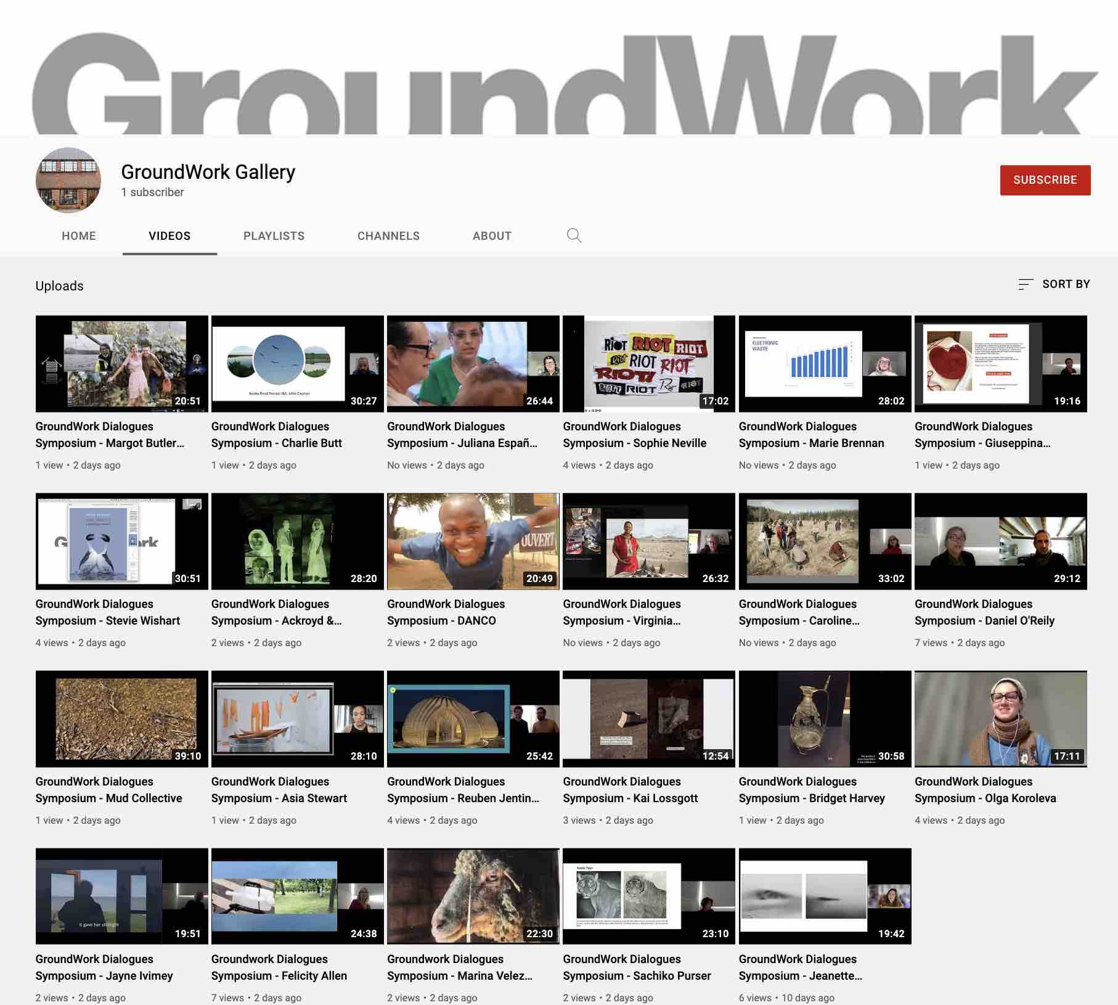Open the Daniel O'Reily video title

985,612
